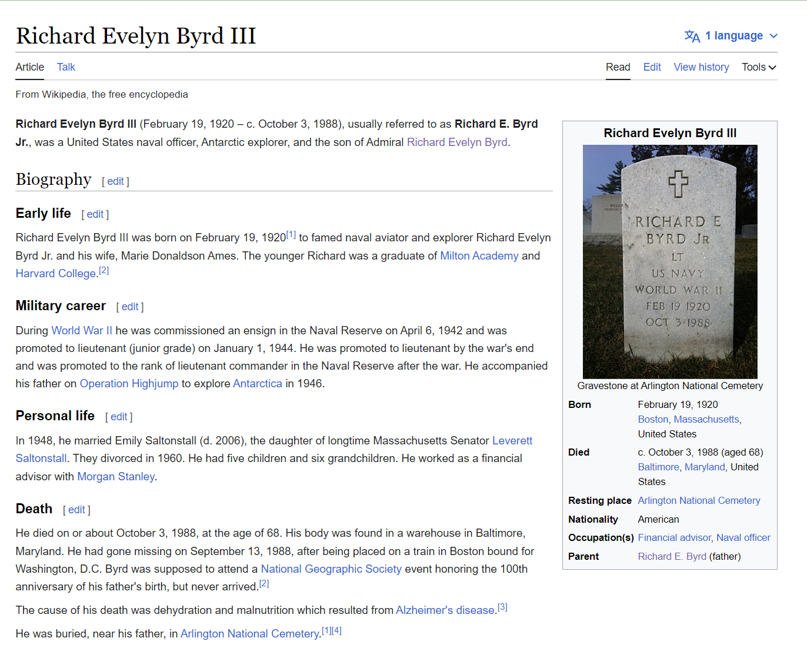Edit the Early life section
807x661 pixels.
click(95, 214)
